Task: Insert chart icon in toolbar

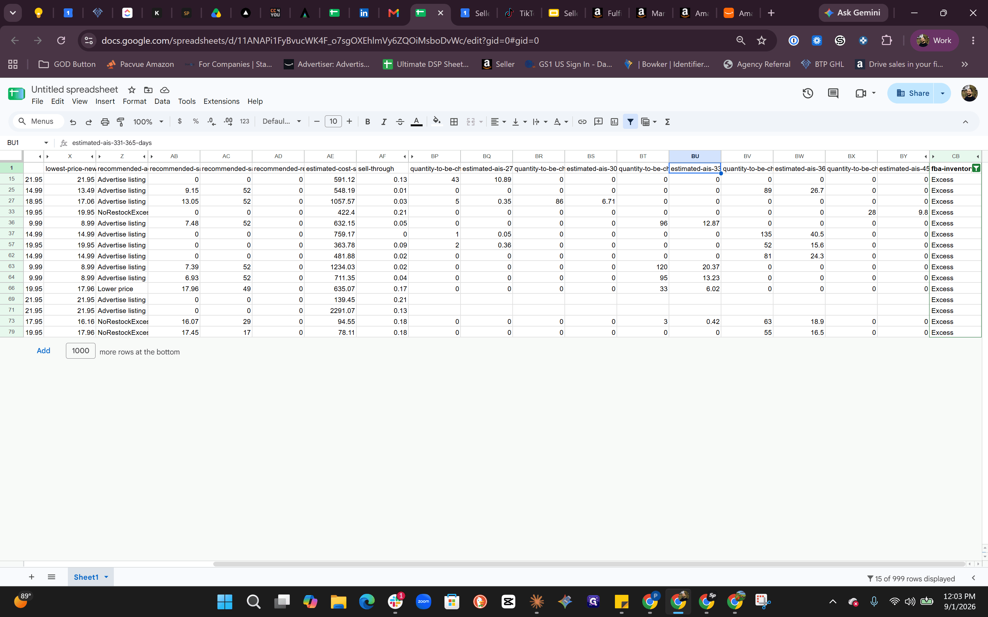Action: 614,121
